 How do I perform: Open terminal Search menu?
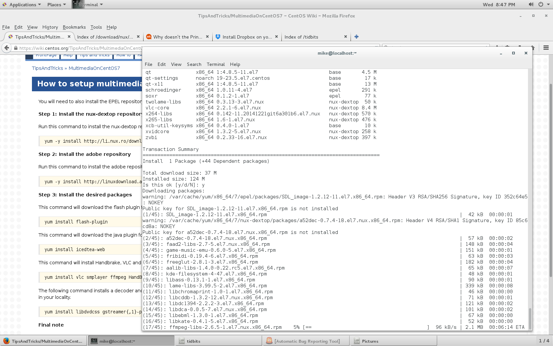pos(194,64)
